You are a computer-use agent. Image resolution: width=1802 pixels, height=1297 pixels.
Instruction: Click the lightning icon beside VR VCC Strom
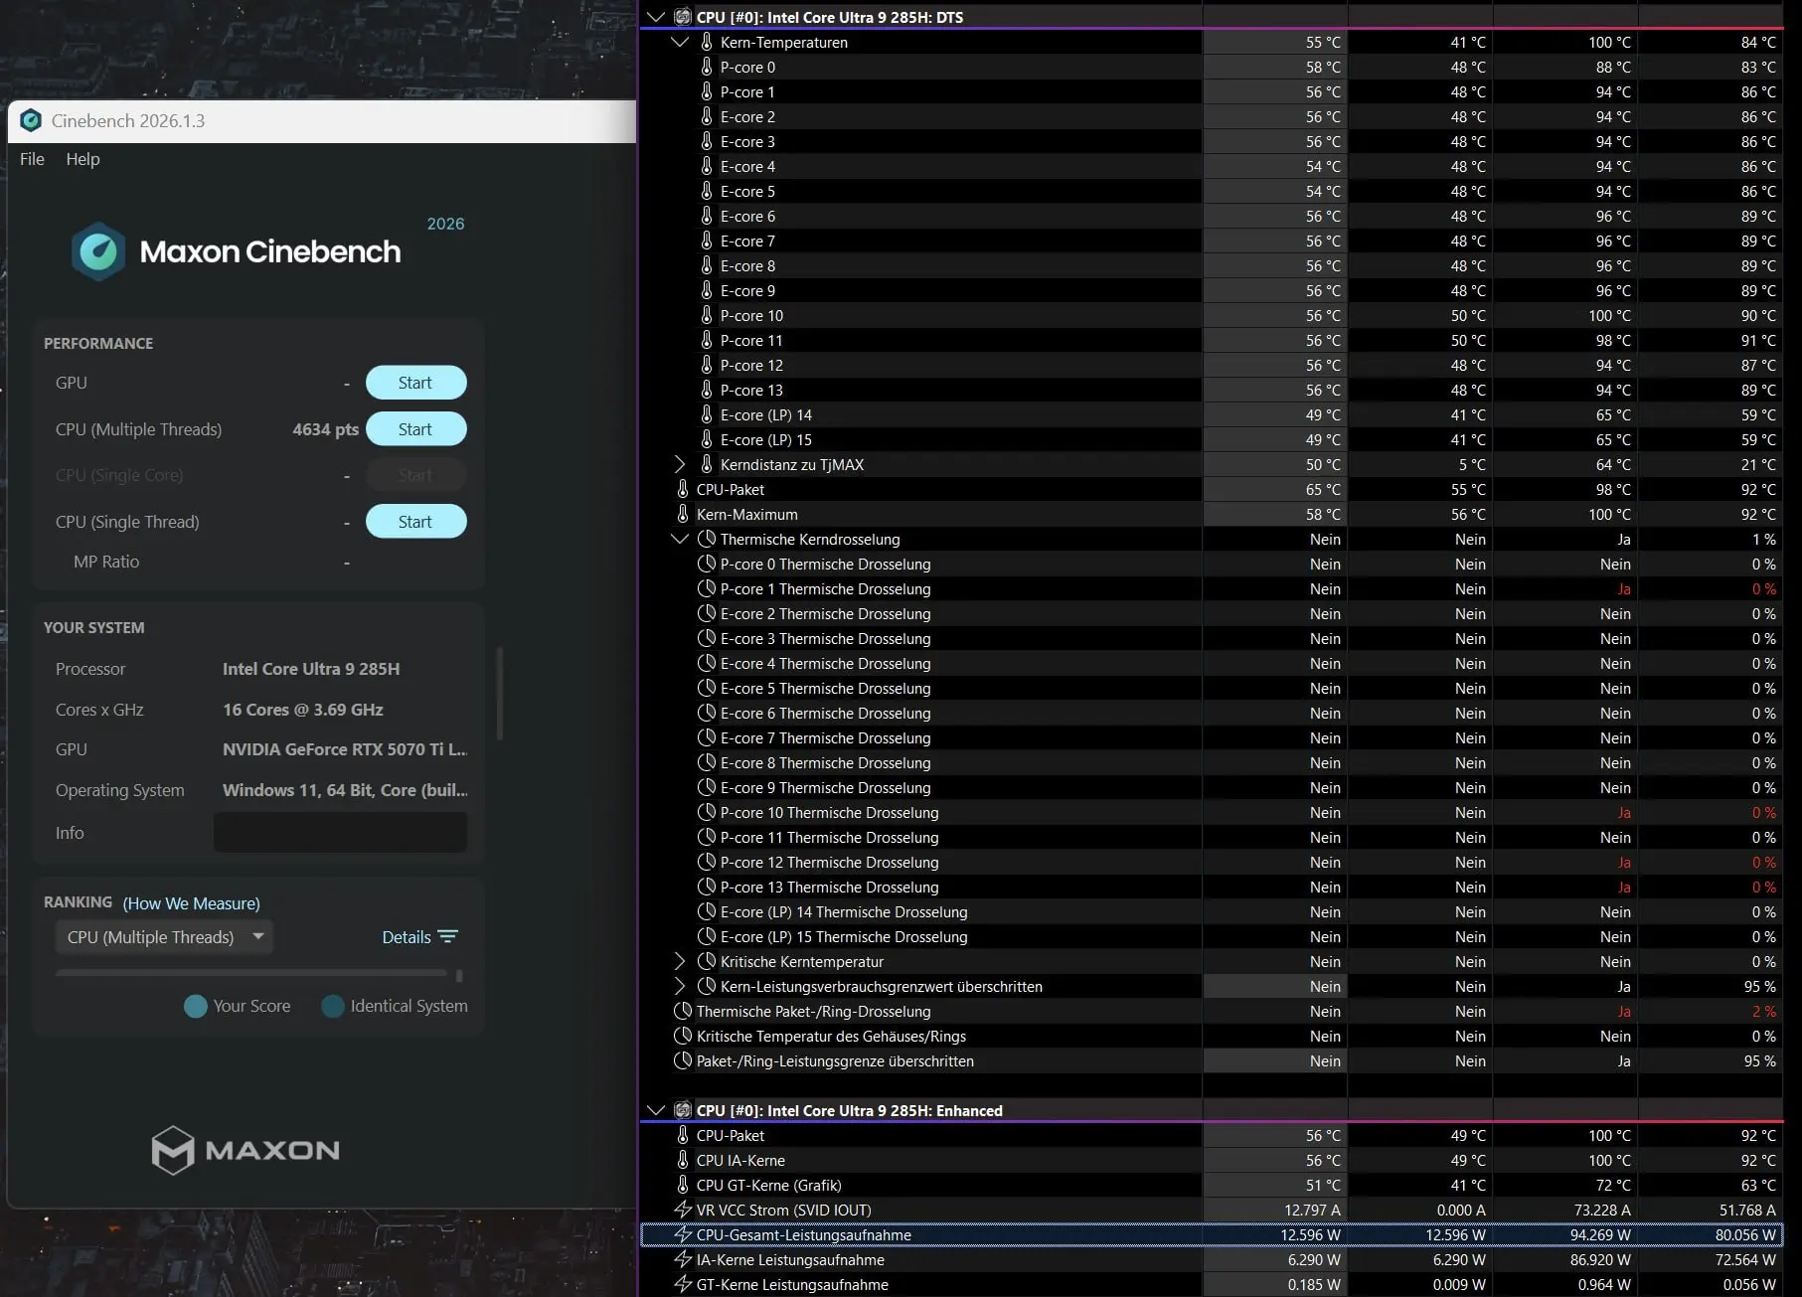pyautogui.click(x=683, y=1210)
